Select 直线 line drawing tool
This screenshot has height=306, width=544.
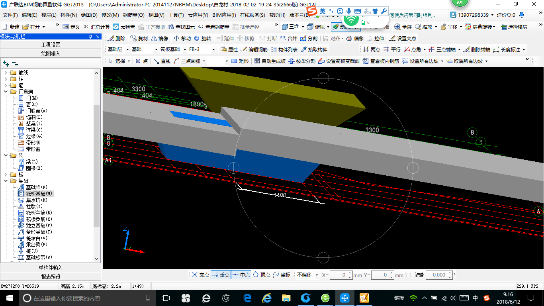tap(162, 61)
